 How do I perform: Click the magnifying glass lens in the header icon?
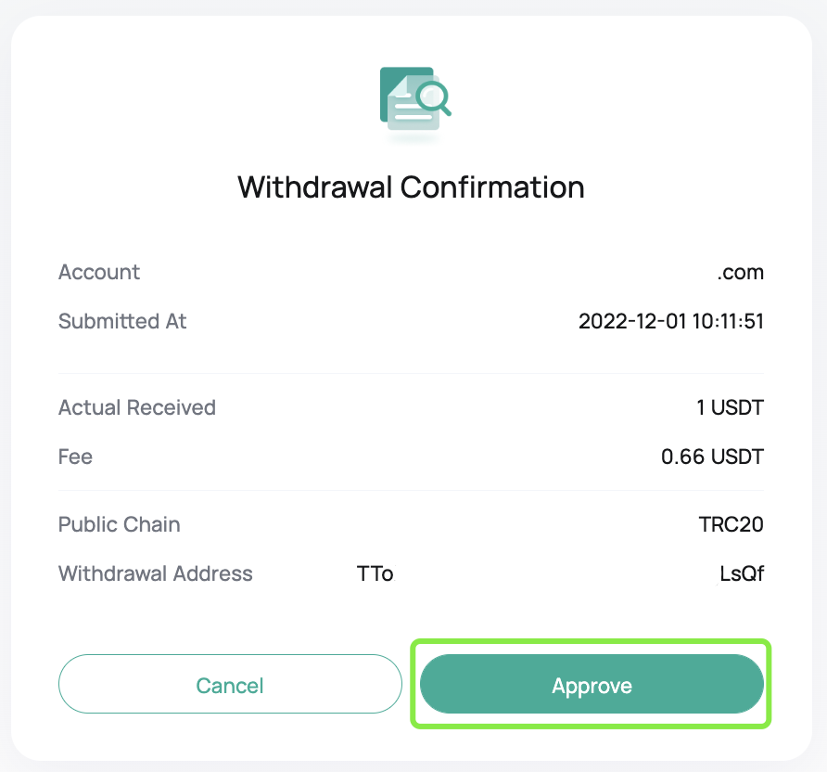pos(432,95)
